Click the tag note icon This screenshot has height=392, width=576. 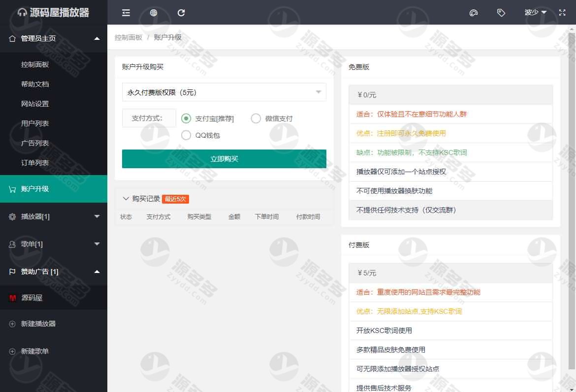pyautogui.click(x=501, y=13)
